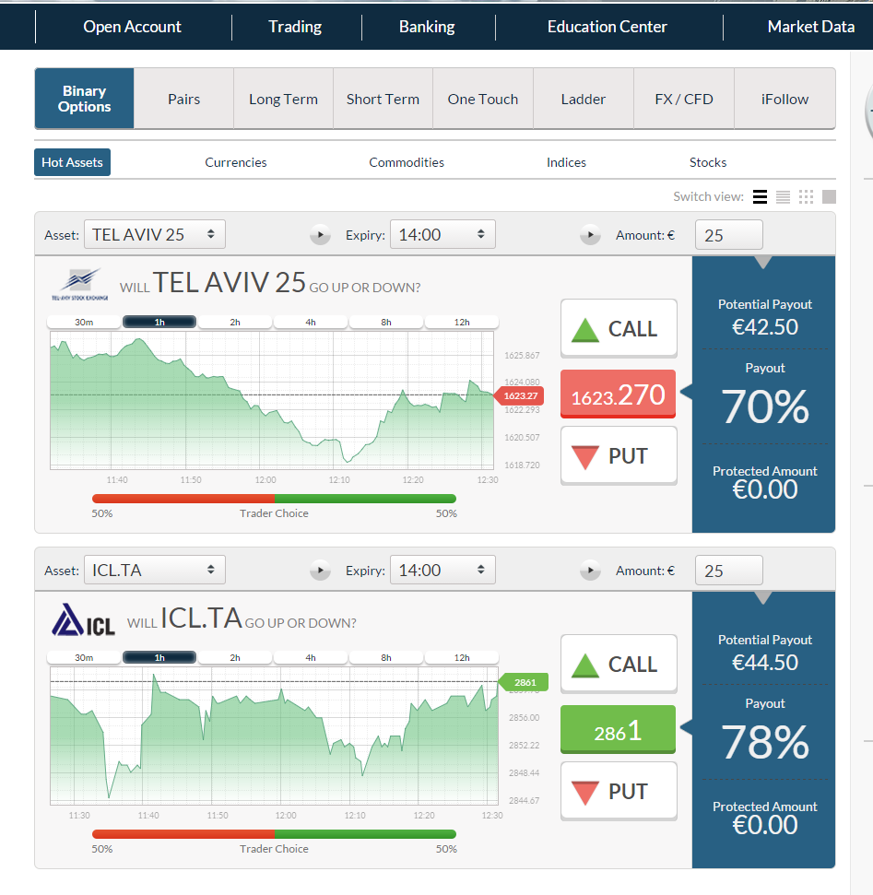Viewport: 873px width, 895px height.
Task: Click the 78% payout value
Action: tap(765, 742)
